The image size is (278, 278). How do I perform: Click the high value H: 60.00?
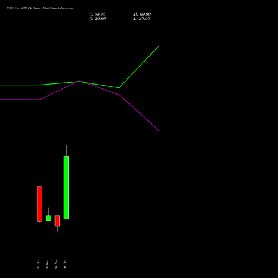(x=142, y=14)
